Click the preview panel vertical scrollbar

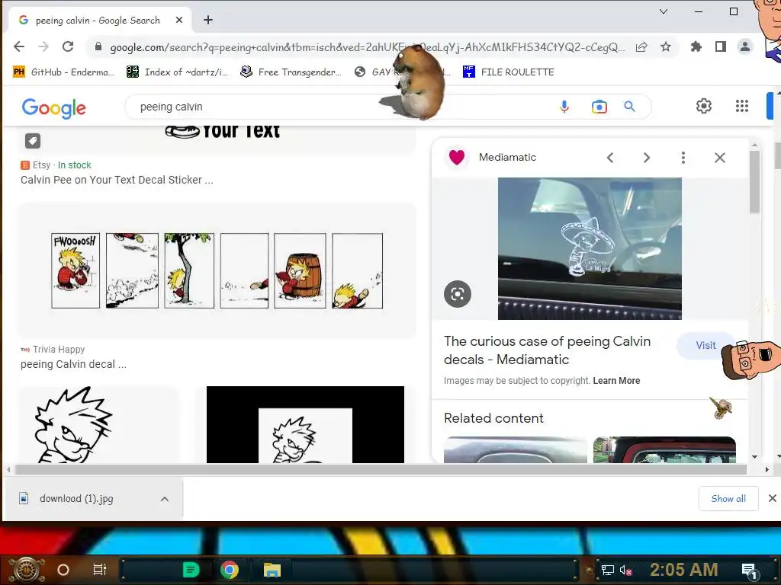(754, 181)
